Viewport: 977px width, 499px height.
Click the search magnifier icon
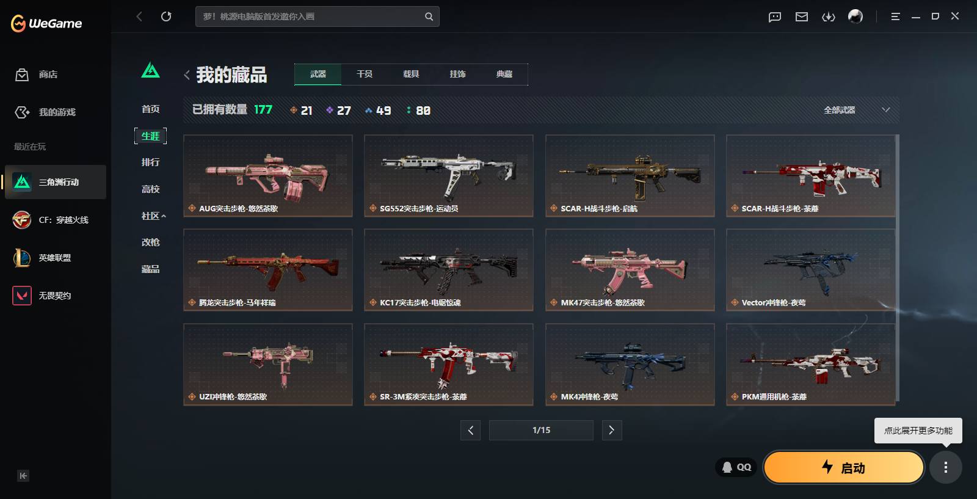click(429, 16)
